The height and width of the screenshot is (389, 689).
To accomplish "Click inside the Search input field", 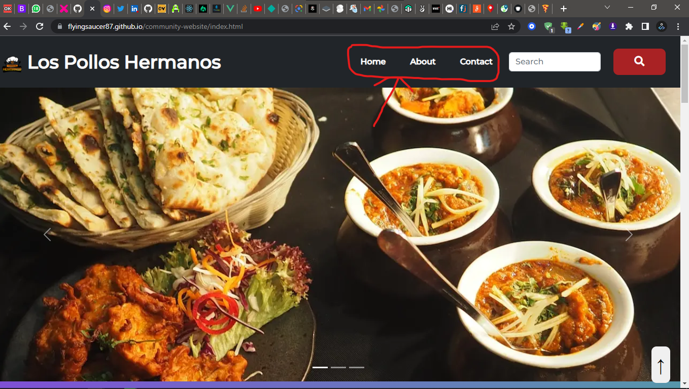I will (555, 61).
